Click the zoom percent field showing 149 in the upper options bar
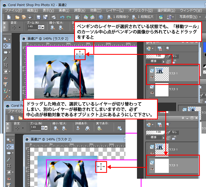This screenshot has height=187, width=206. tap(32, 27)
